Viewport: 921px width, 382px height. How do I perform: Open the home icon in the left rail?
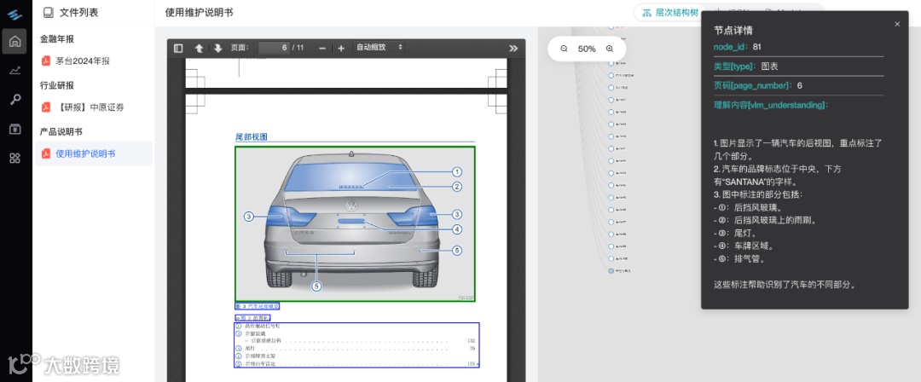pos(14,41)
